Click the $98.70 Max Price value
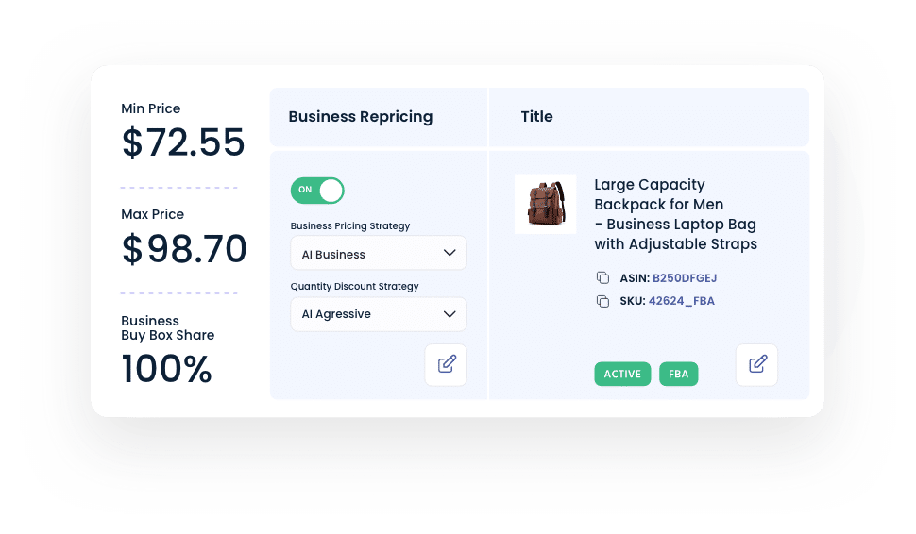This screenshot has width=916, height=534. coord(184,249)
